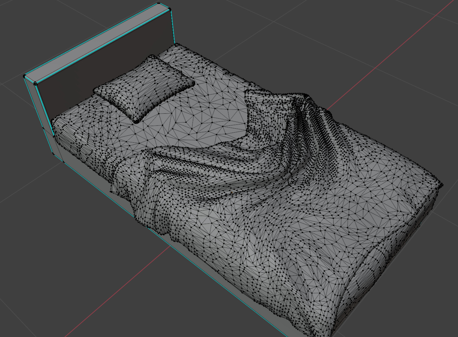
Task: Select the headboard's top left corner vertex
Action: click(24, 76)
